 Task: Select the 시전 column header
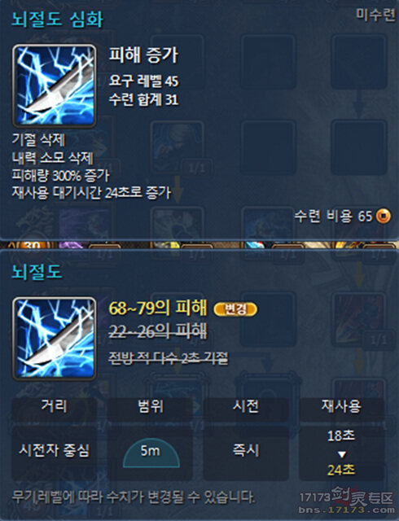(246, 405)
